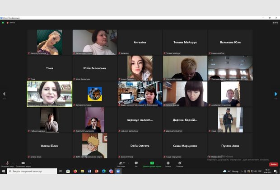Open audio options arrow beside the microphone
Image resolution: width=280 pixels, height=190 pixels.
tap(13, 163)
